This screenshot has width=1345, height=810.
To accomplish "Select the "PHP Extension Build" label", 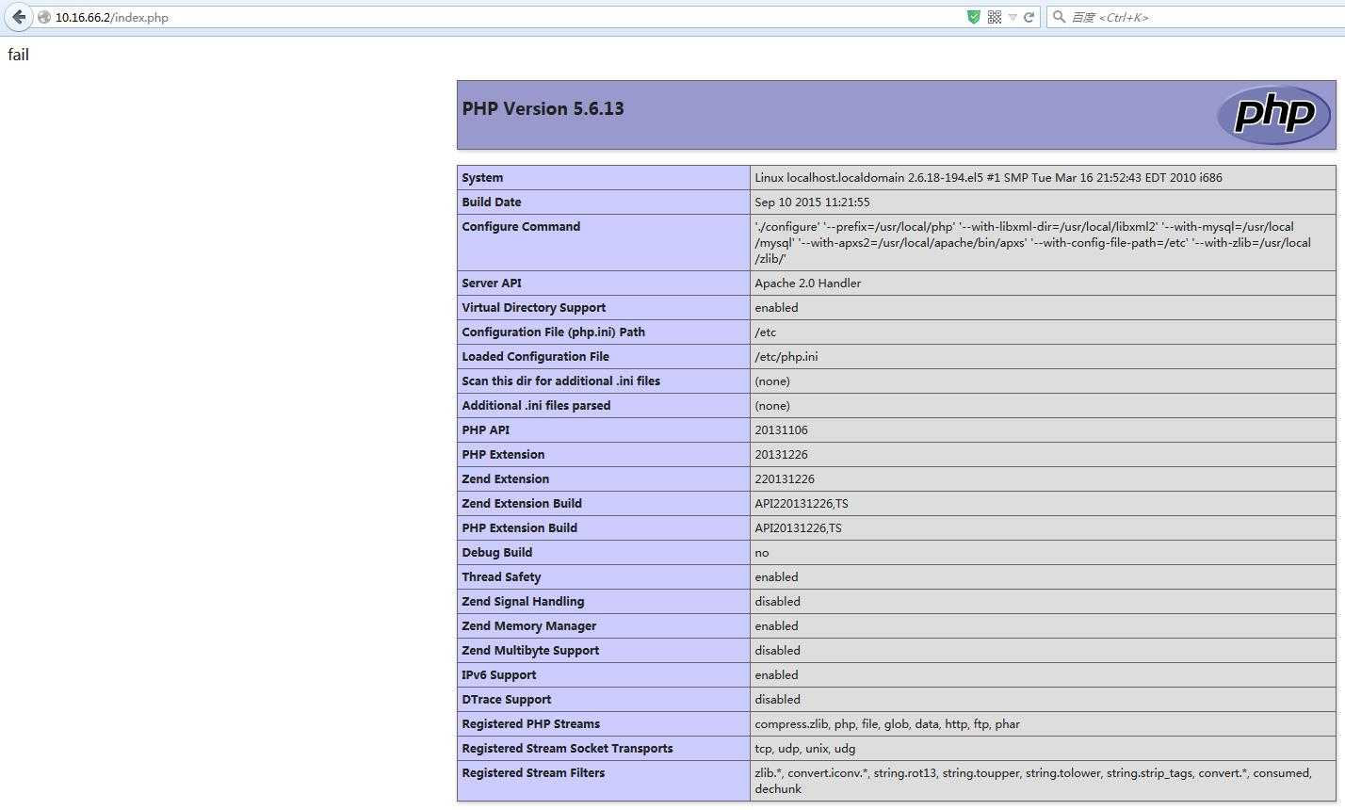I will (519, 527).
